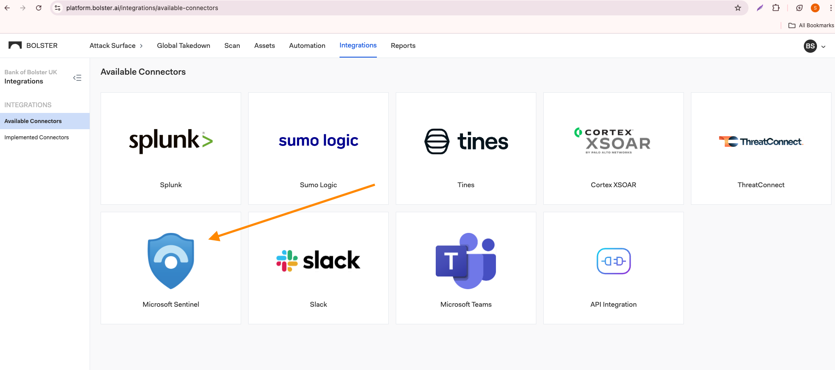Viewport: 835px width, 370px height.
Task: Open the Cortex XSOAR connector logo
Action: pyautogui.click(x=613, y=141)
